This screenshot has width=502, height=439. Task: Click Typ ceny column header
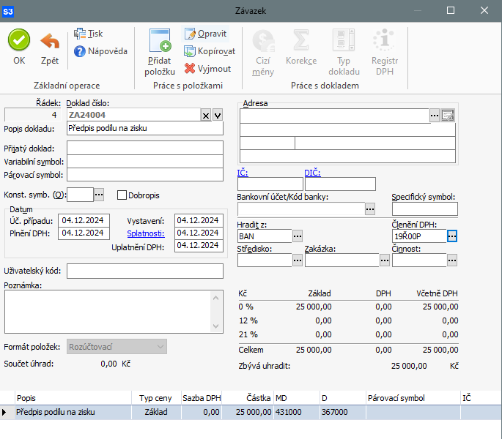(x=156, y=398)
